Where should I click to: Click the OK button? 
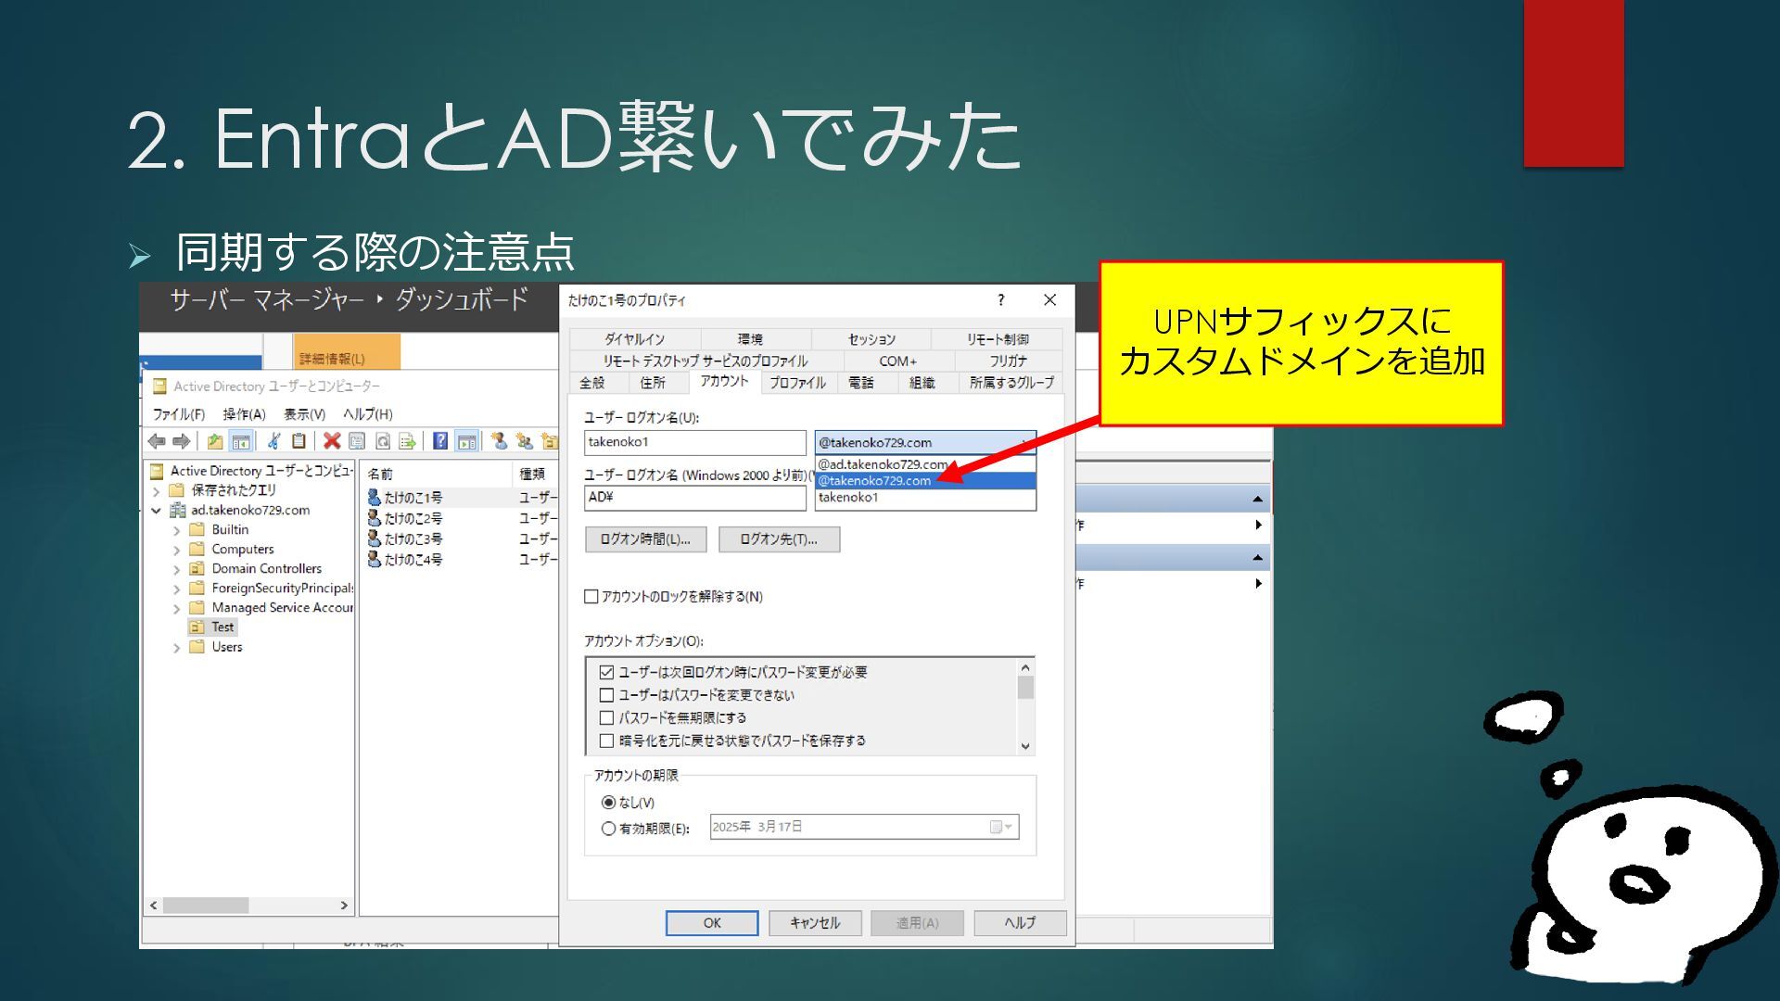(711, 923)
